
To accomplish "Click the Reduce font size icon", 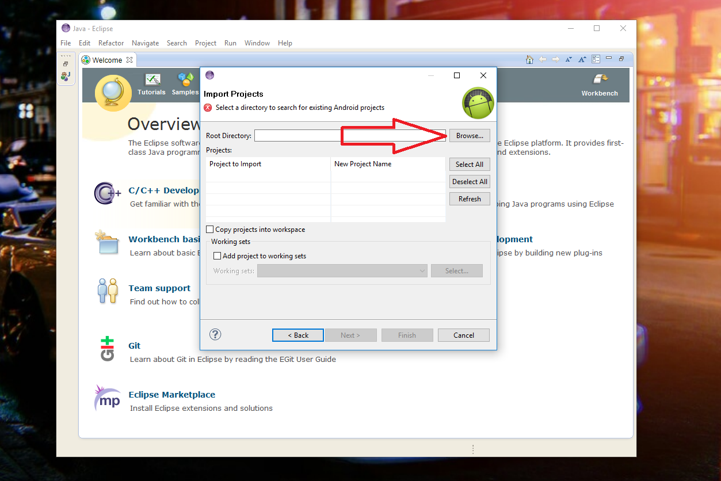I will (x=569, y=59).
